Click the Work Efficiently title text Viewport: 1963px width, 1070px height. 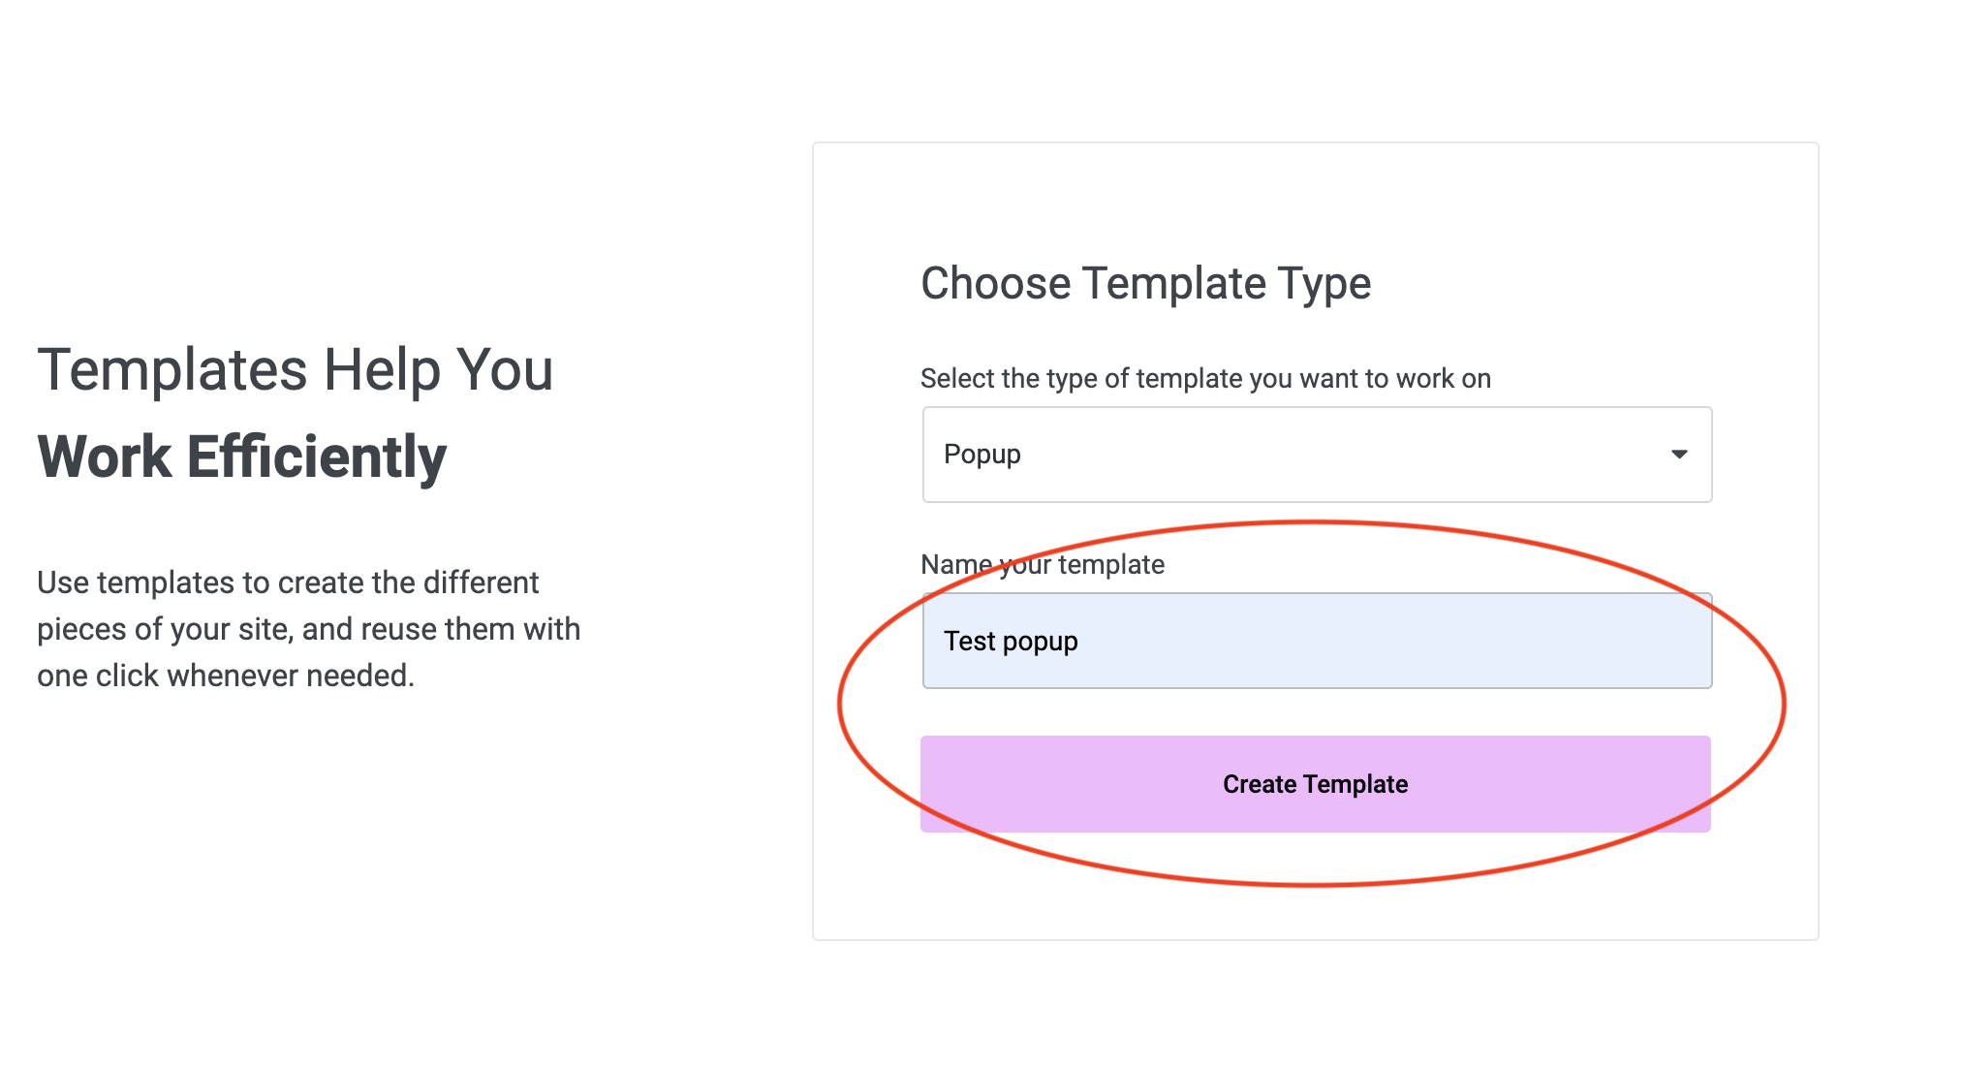(x=241, y=456)
